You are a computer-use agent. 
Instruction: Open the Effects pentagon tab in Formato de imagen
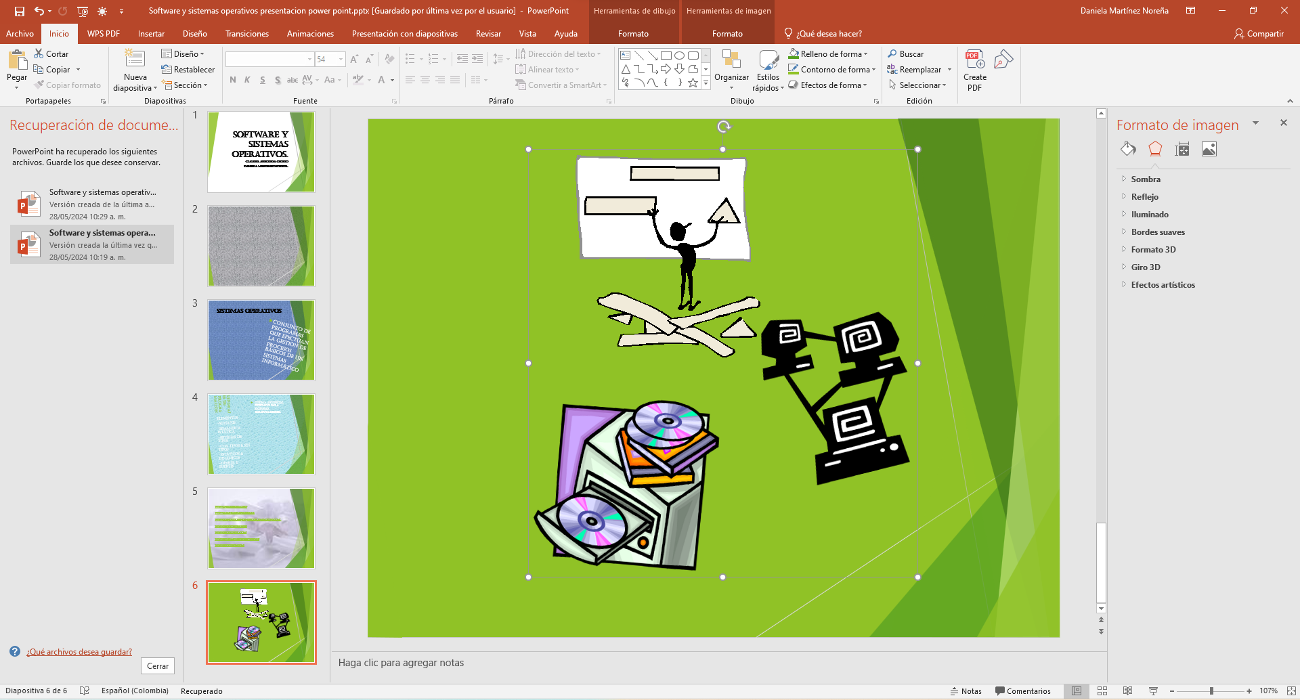(1155, 149)
